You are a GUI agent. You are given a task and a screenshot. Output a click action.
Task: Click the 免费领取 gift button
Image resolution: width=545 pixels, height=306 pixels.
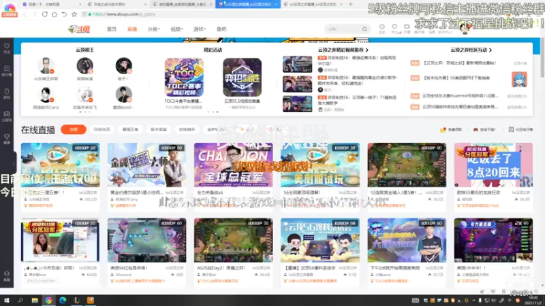[x=451, y=129]
